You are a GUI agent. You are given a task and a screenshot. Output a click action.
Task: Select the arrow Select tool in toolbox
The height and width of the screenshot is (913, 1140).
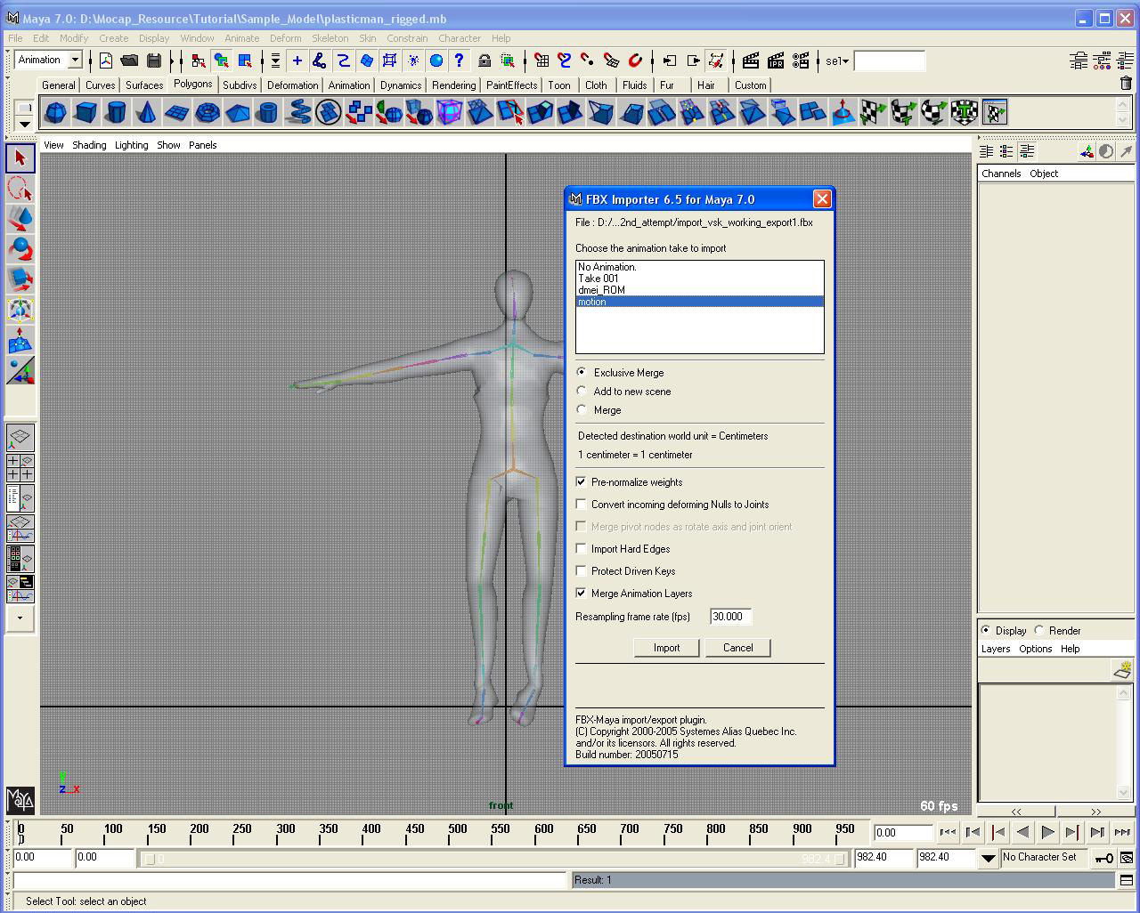(20, 158)
